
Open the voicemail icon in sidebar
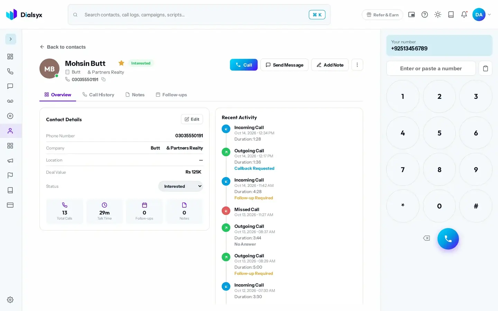pyautogui.click(x=10, y=101)
